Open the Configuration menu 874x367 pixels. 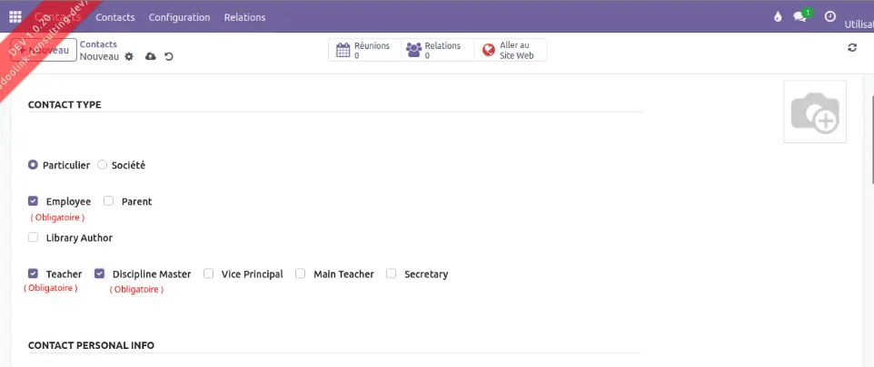(179, 17)
